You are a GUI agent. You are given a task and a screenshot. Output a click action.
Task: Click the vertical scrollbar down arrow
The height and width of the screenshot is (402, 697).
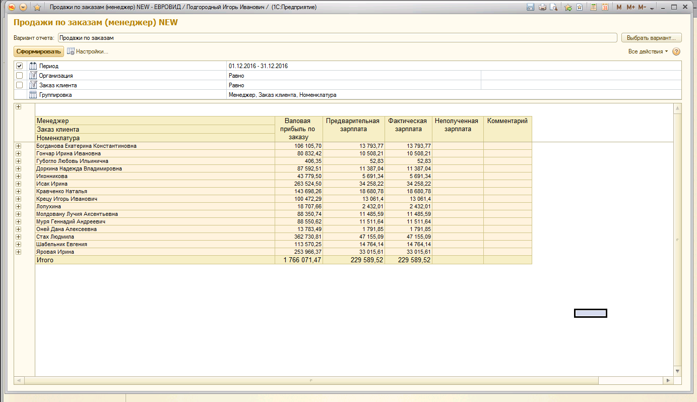pyautogui.click(x=677, y=371)
